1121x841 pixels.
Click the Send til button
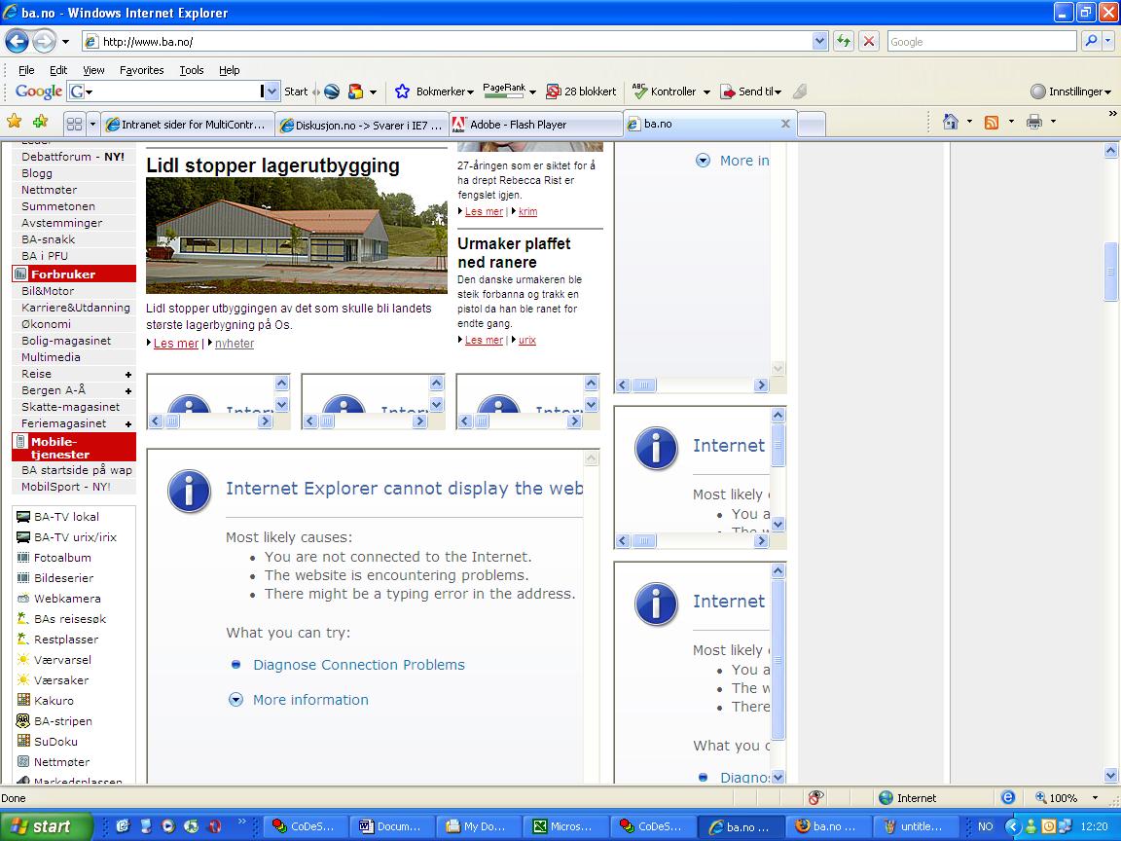coord(750,91)
